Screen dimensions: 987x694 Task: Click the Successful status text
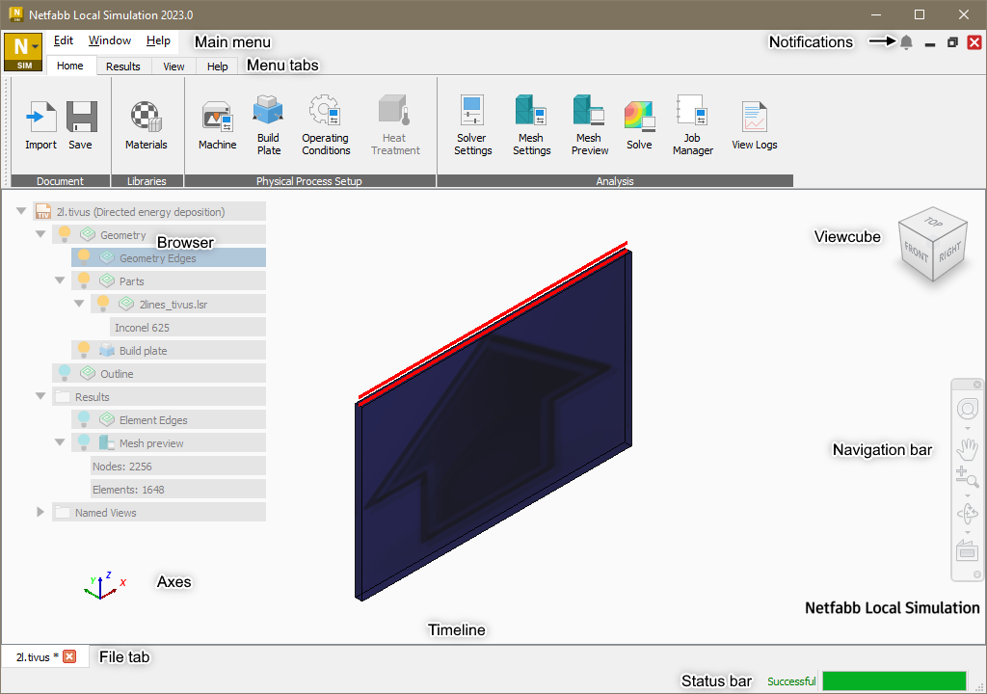point(791,681)
